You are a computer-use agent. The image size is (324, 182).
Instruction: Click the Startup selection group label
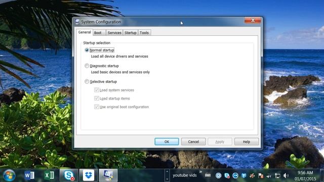[x=97, y=43]
